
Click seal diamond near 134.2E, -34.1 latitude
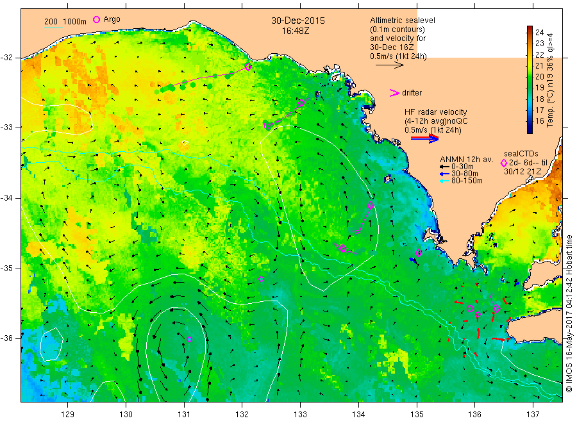[371, 205]
